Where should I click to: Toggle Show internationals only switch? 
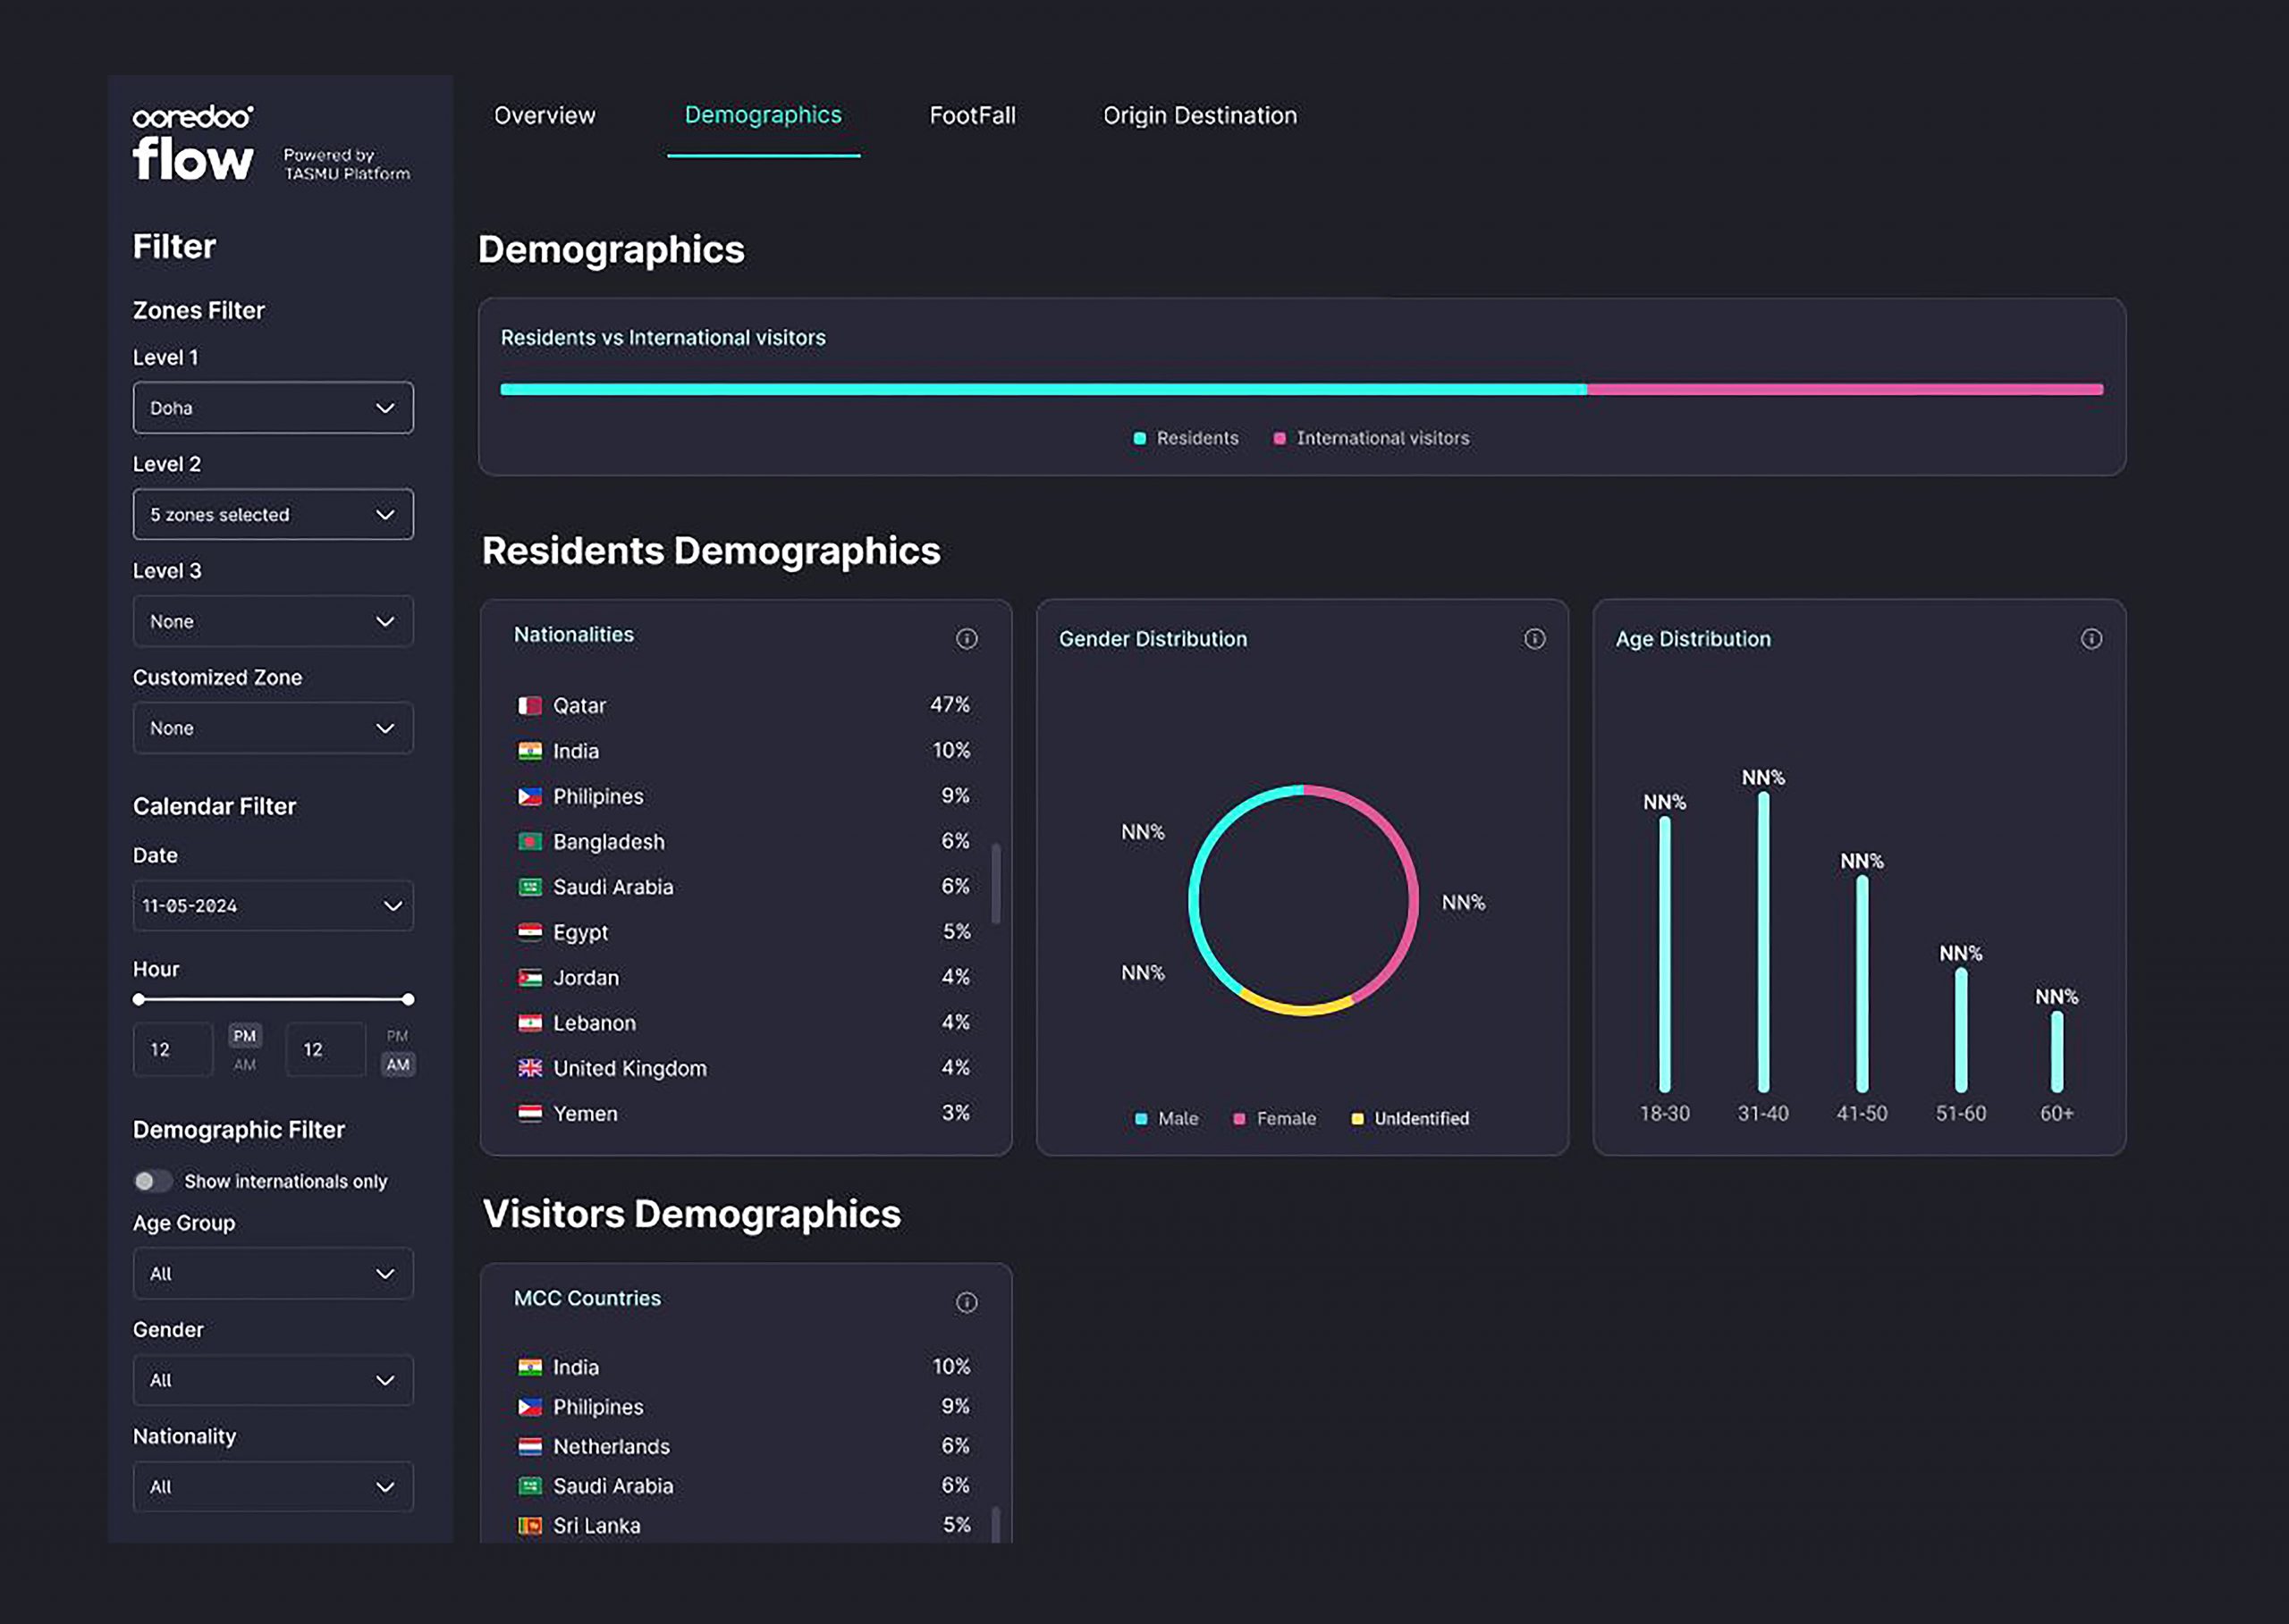click(x=153, y=1181)
